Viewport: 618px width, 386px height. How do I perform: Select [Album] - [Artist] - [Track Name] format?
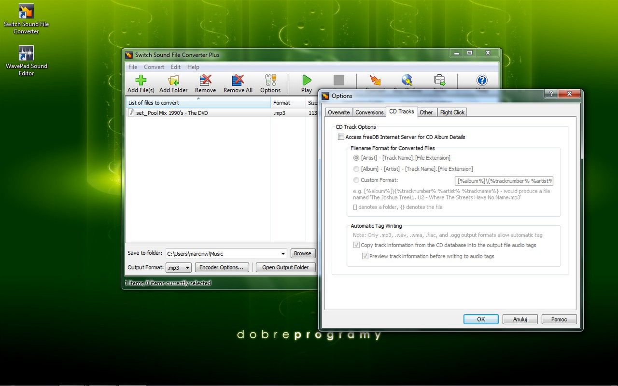(x=356, y=169)
